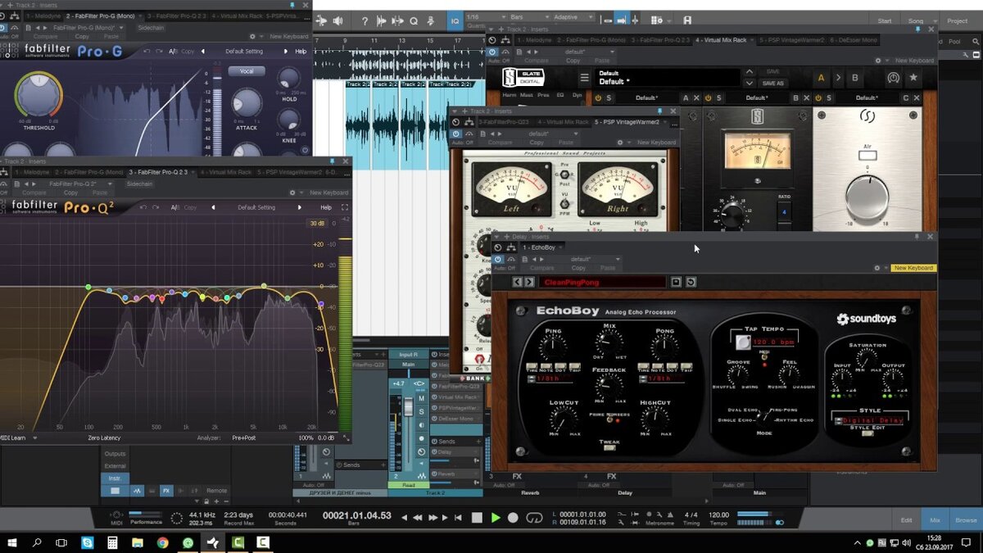The width and height of the screenshot is (983, 553).
Task: Click the IQ button in top toolbar
Action: [455, 20]
